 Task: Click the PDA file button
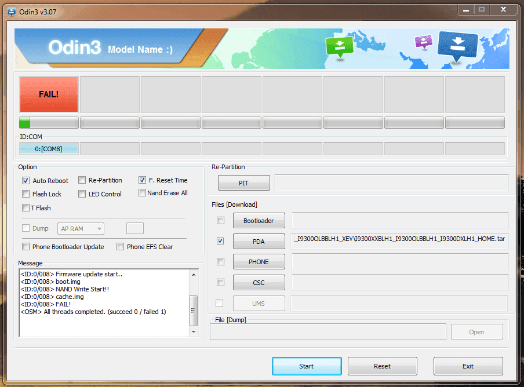(x=259, y=242)
